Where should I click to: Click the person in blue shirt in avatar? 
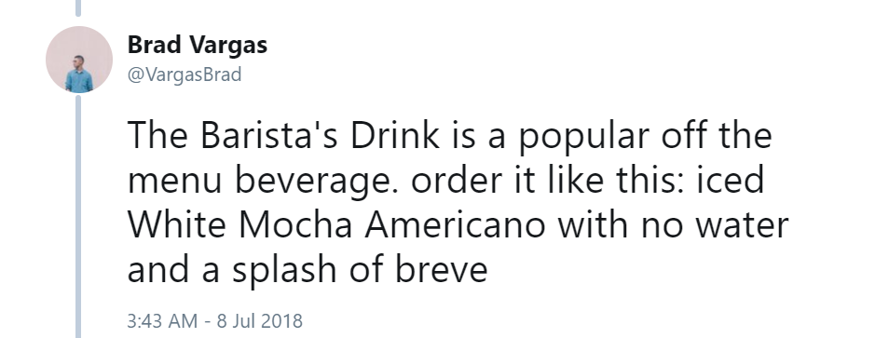(78, 74)
